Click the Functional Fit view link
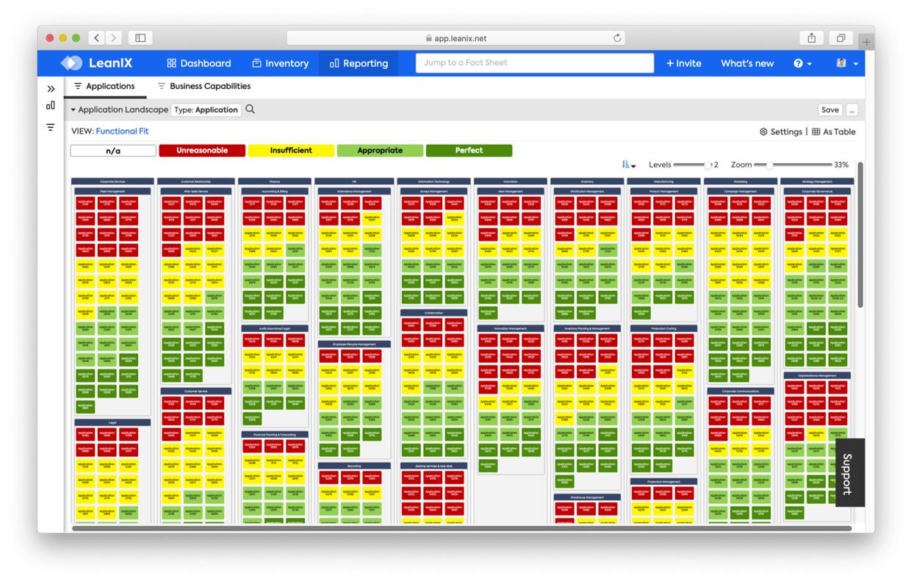Viewport: 911px width, 581px height. click(122, 131)
